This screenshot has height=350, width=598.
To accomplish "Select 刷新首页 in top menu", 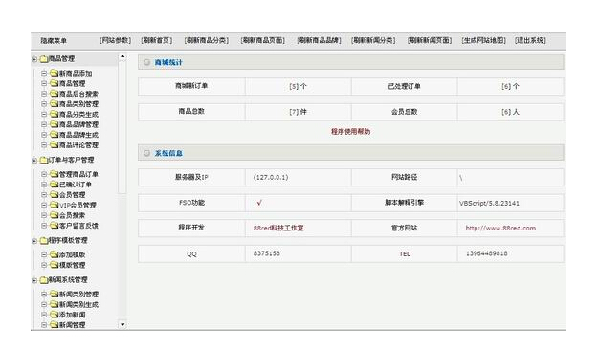I will 157,40.
